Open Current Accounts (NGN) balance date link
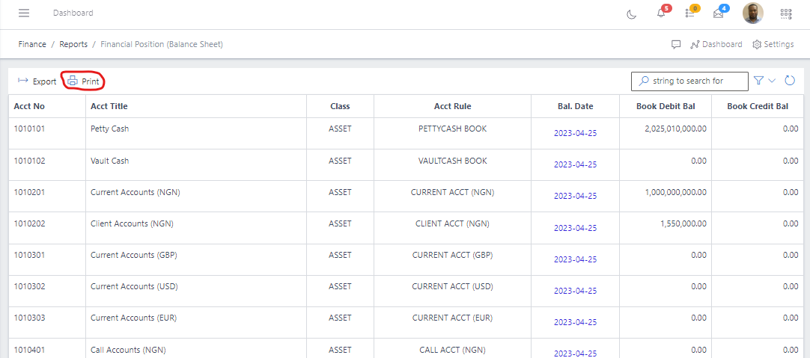The height and width of the screenshot is (358, 810). point(575,196)
